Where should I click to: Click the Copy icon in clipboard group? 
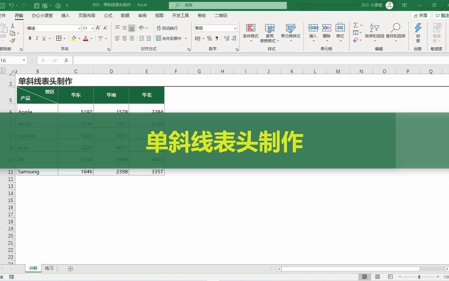point(13,33)
